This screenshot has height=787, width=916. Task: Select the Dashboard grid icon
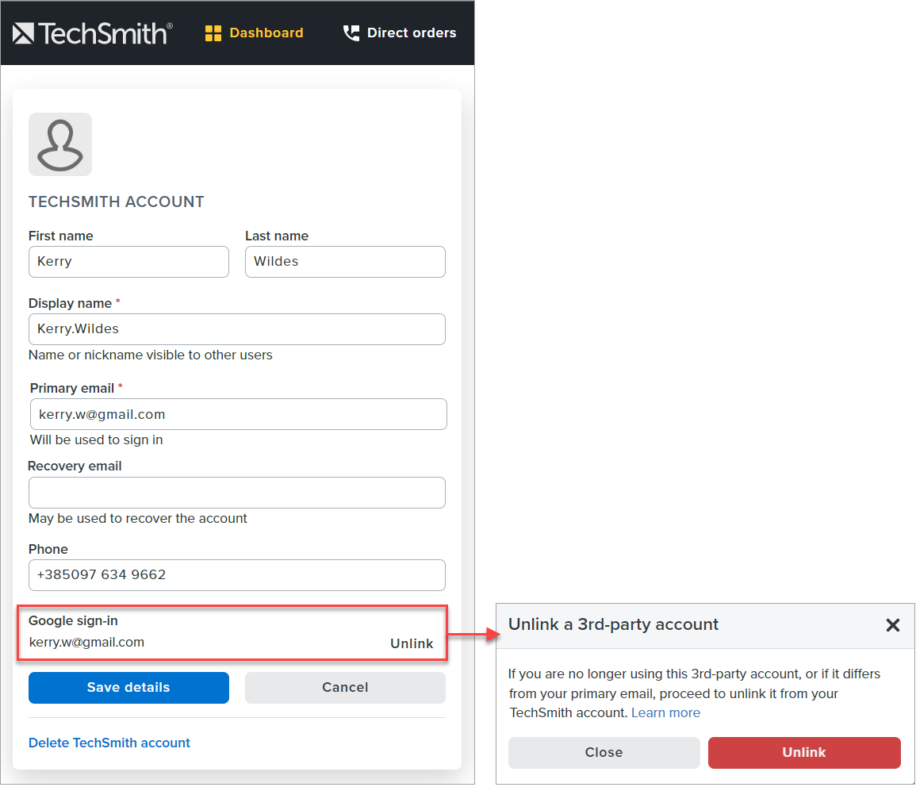pyautogui.click(x=213, y=33)
